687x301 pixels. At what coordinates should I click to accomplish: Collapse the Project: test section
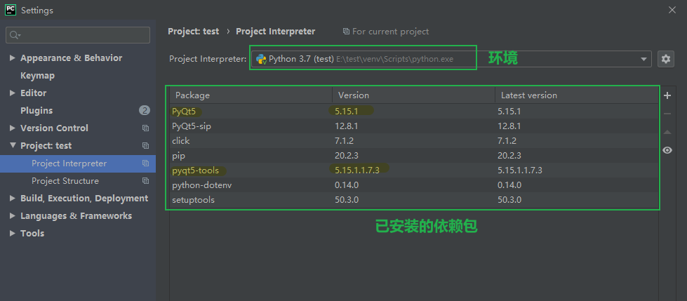[12, 146]
